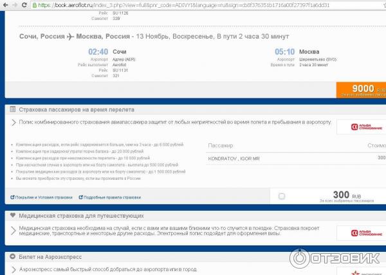Select the header Медицинская страховка для путешествующих
Screen dimensions: 386x275
click(x=81, y=216)
